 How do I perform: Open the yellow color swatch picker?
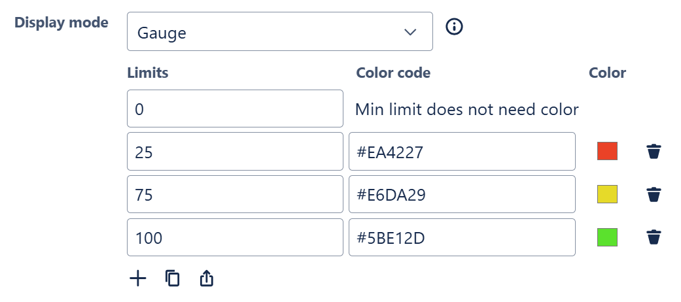607,194
